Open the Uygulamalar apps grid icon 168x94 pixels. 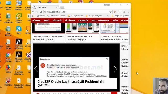point(33,16)
